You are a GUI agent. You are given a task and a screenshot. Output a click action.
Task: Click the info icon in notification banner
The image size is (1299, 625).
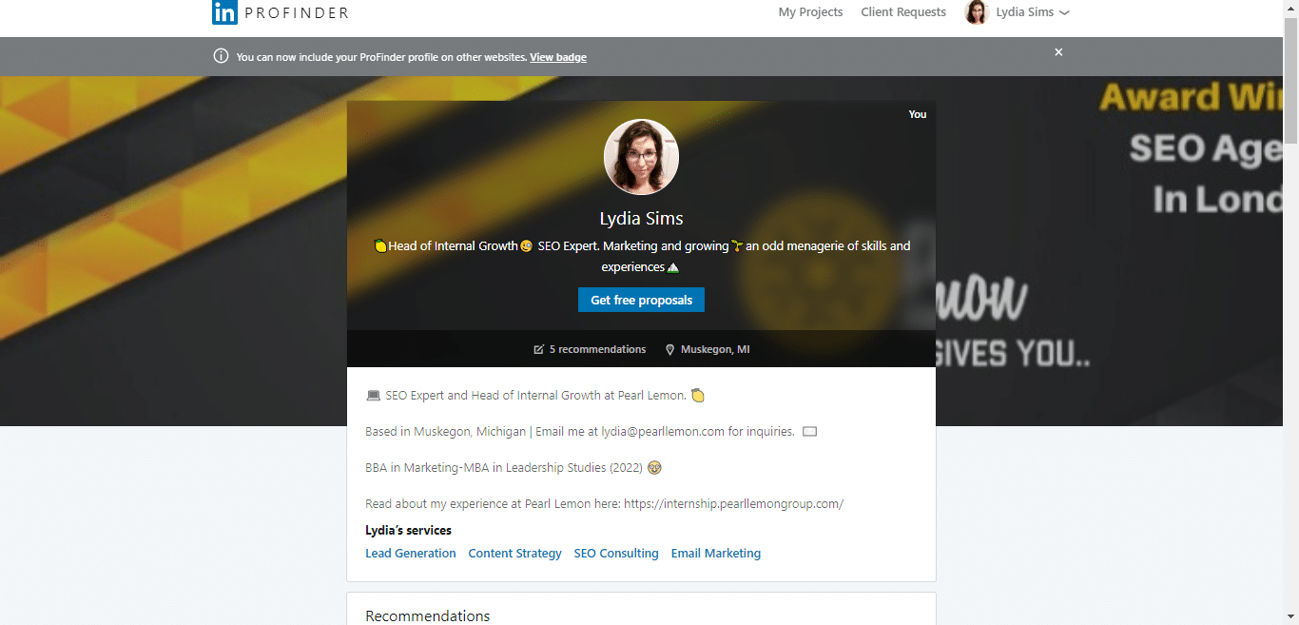click(221, 56)
